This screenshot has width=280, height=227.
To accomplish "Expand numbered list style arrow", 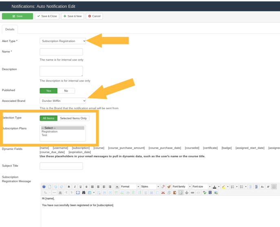I will (x=237, y=187).
